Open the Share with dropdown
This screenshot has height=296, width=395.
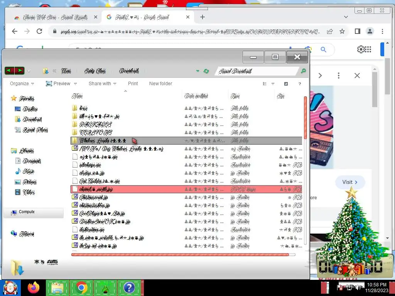point(102,84)
